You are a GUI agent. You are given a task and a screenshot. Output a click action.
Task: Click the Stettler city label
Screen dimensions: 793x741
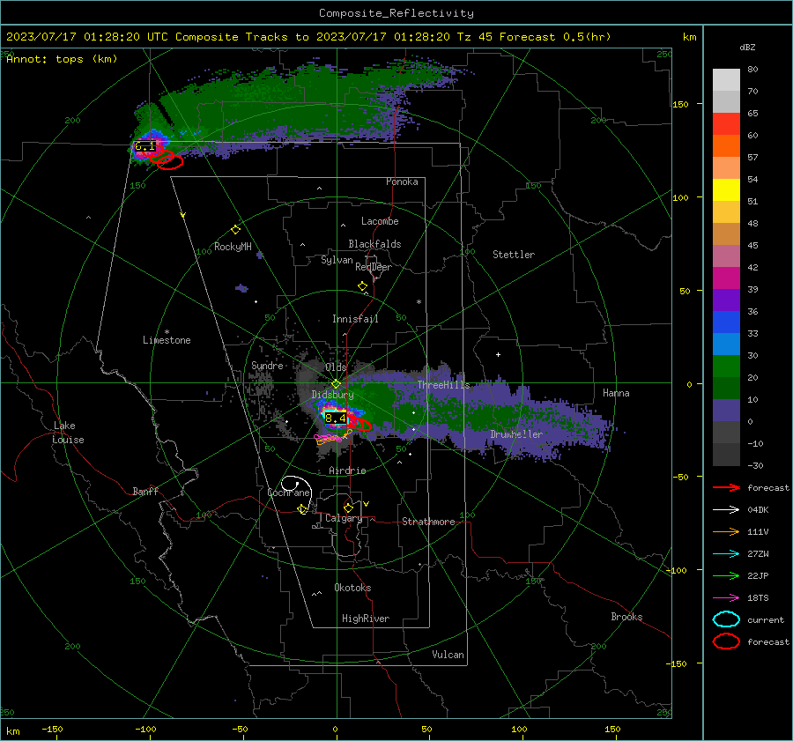514,255
